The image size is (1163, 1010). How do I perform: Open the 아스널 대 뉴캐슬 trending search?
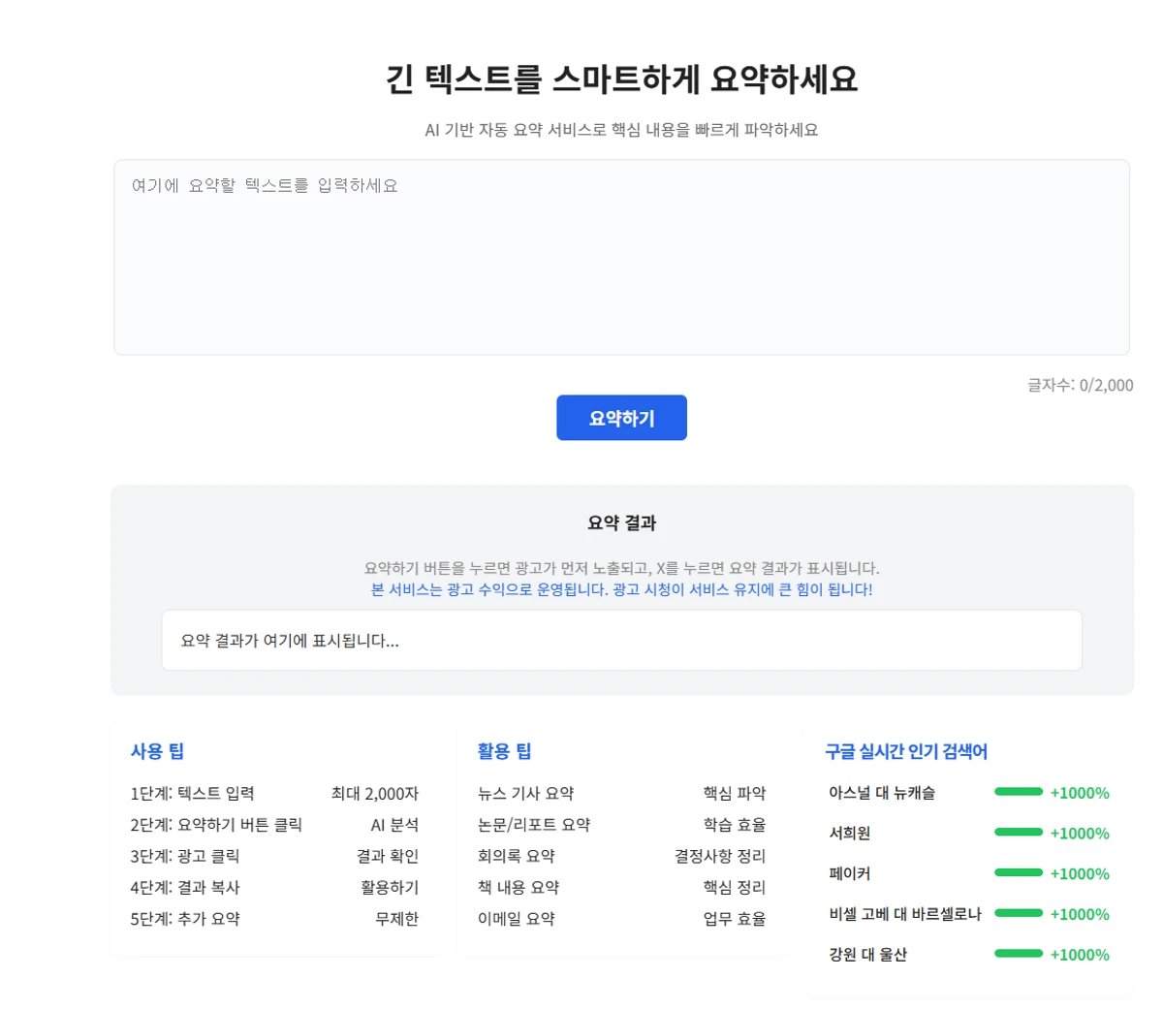[x=882, y=793]
